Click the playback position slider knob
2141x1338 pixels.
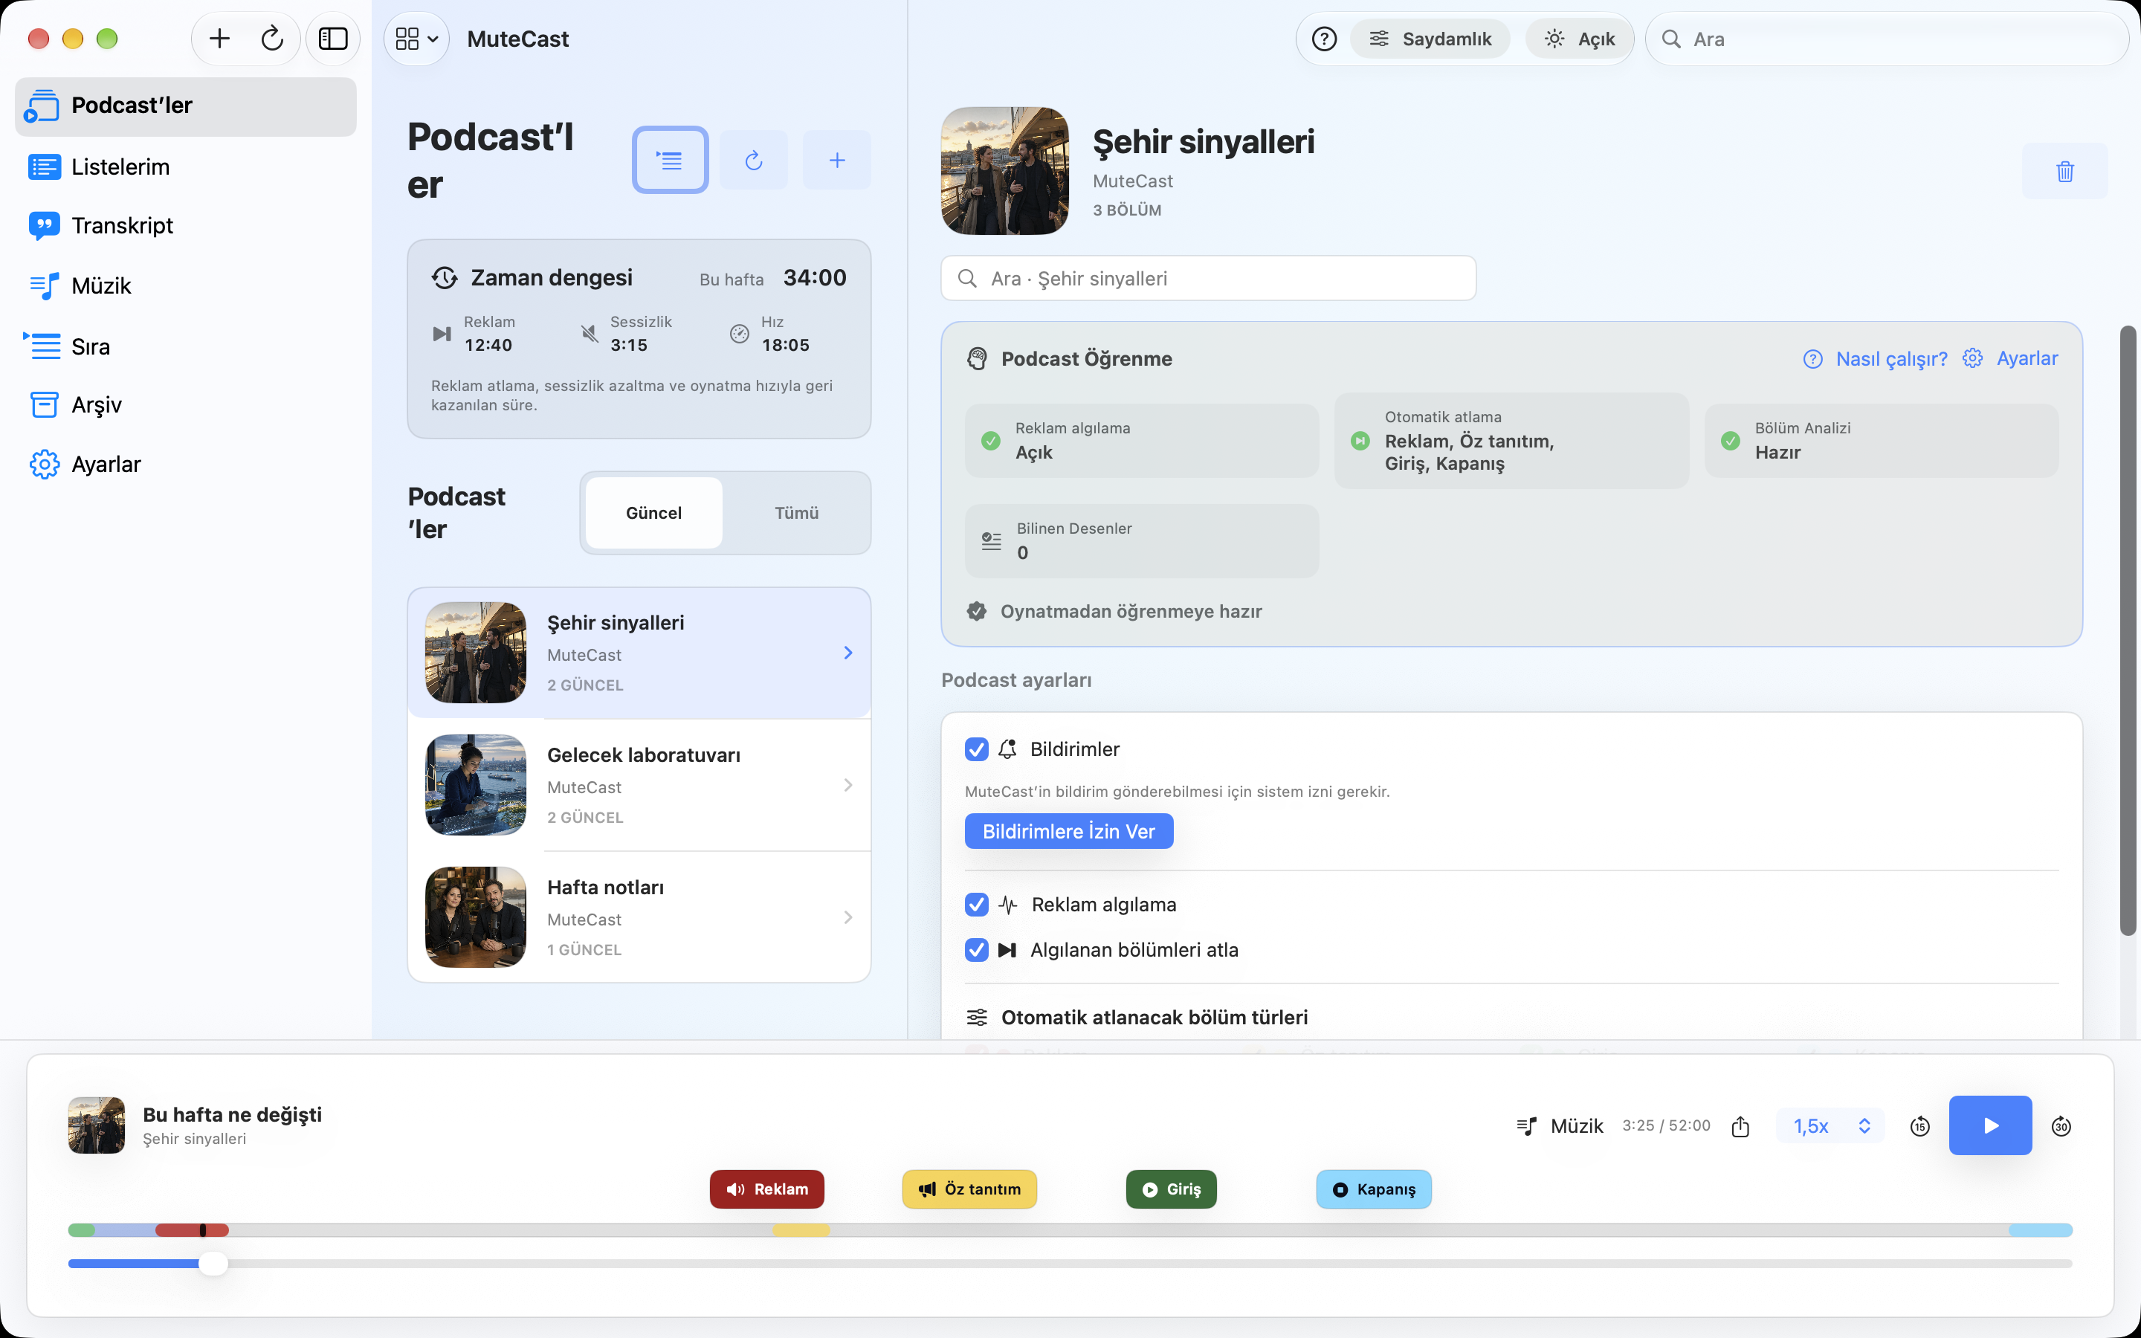213,1264
